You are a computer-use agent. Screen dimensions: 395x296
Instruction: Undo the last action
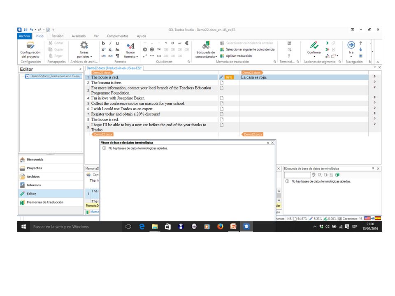click(32, 30)
